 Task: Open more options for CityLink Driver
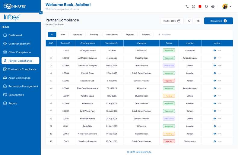[x=220, y=73]
